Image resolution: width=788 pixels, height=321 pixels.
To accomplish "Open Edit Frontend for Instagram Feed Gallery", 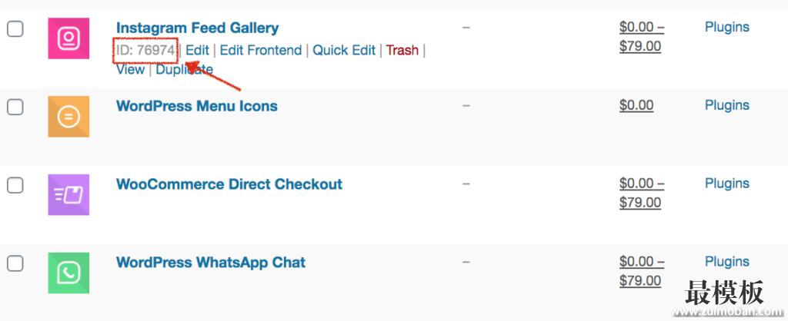I will [x=261, y=50].
